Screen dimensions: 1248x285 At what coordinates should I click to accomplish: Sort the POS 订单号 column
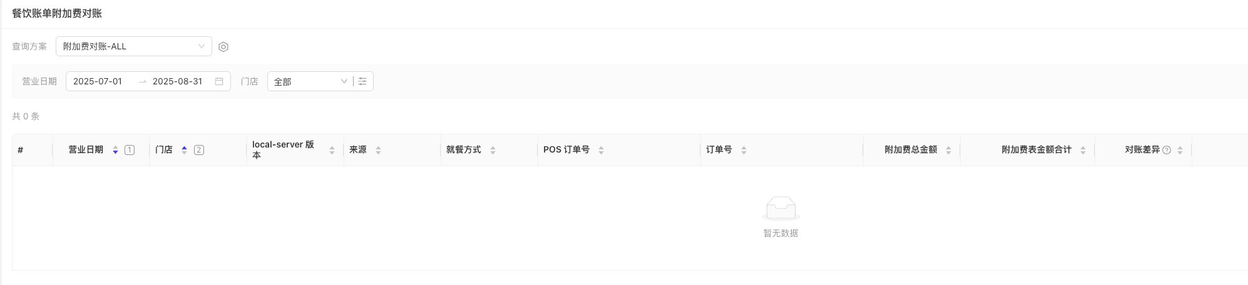[601, 150]
